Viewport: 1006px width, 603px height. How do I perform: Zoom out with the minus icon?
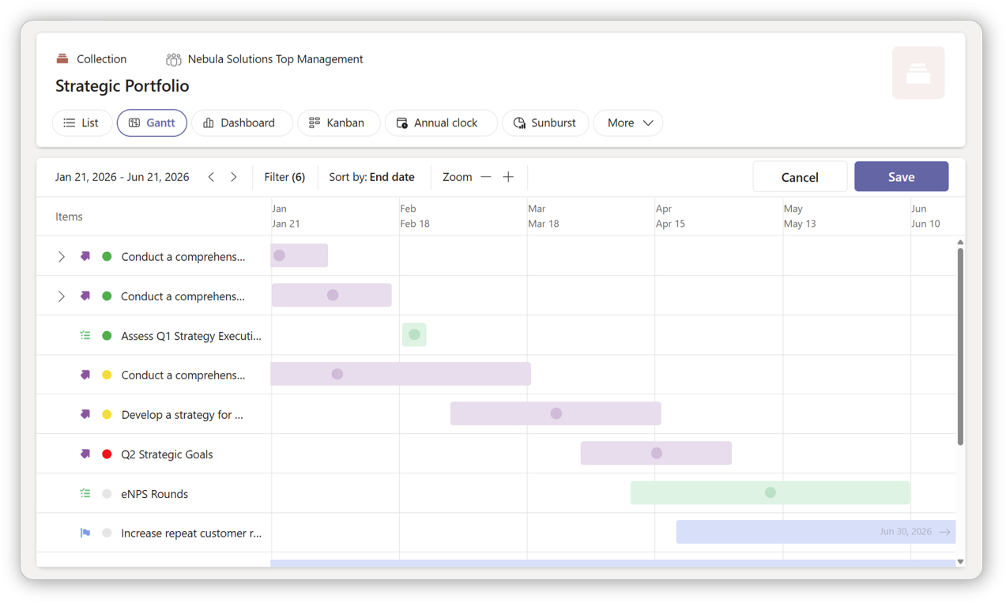tap(486, 177)
